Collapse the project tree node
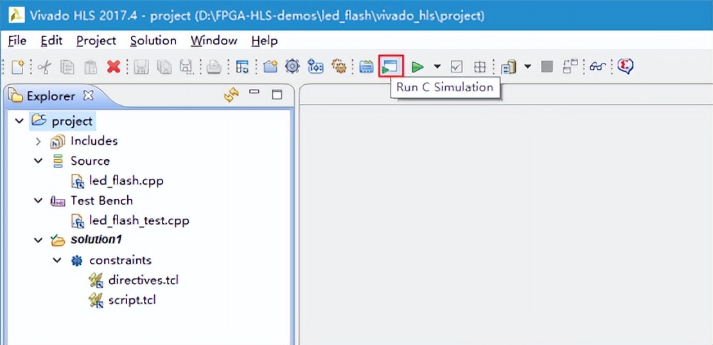The width and height of the screenshot is (713, 345). click(x=19, y=121)
